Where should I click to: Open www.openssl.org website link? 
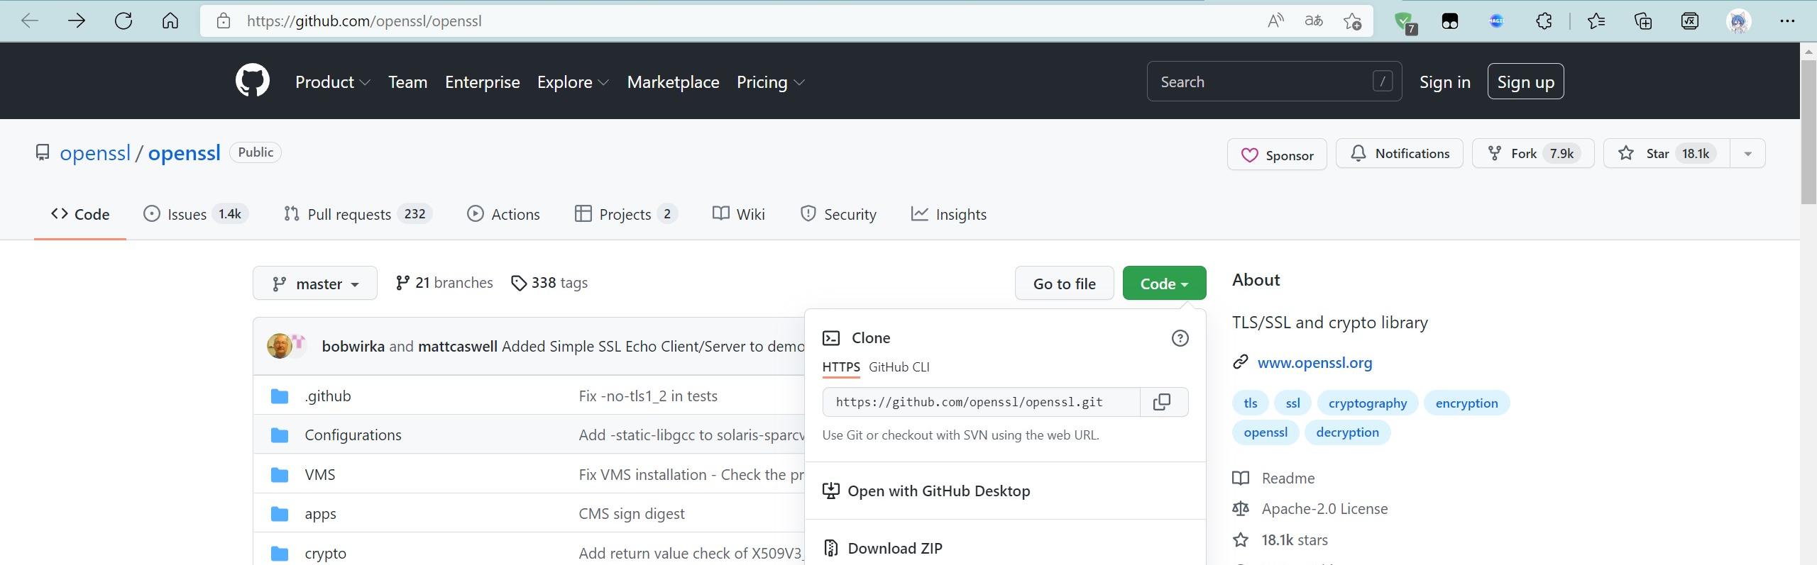click(1314, 363)
